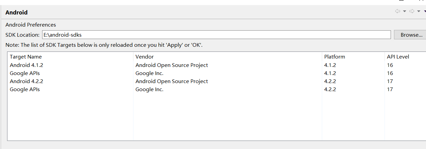Click the forward navigation arrow icon

click(412, 11)
